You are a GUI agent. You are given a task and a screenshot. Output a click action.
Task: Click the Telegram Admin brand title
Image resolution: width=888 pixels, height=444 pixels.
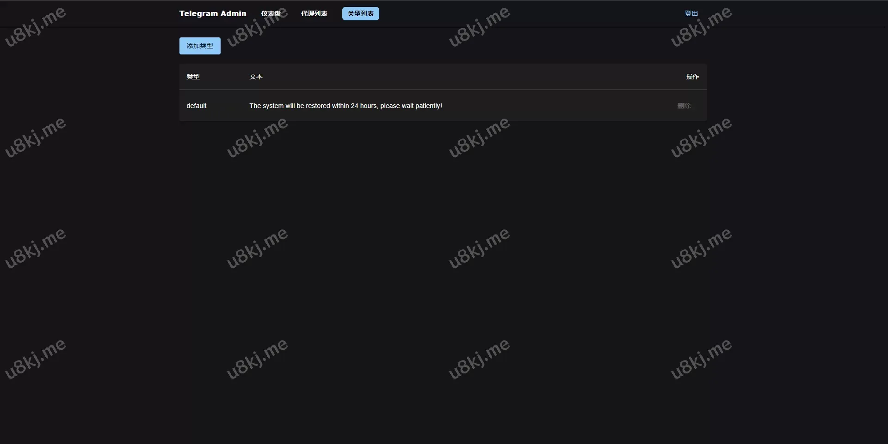coord(212,13)
